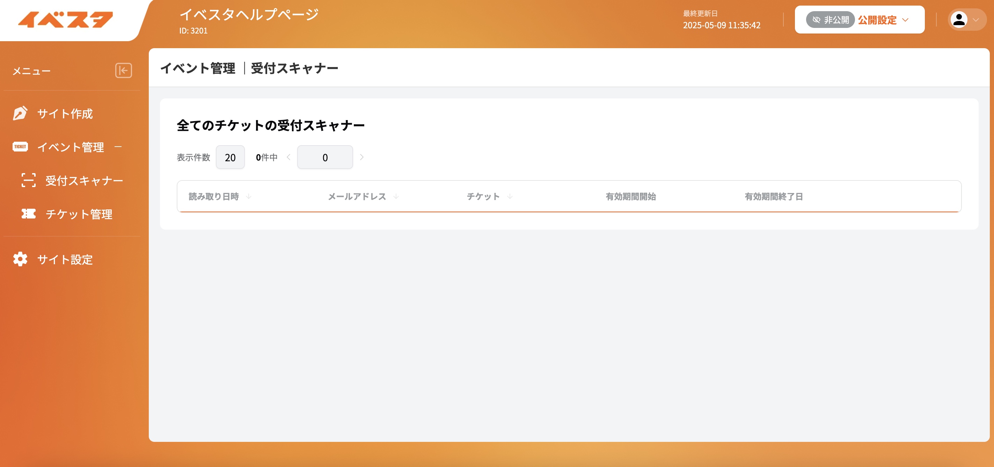Open チケット管理 in sidebar
994x467 pixels.
[79, 214]
